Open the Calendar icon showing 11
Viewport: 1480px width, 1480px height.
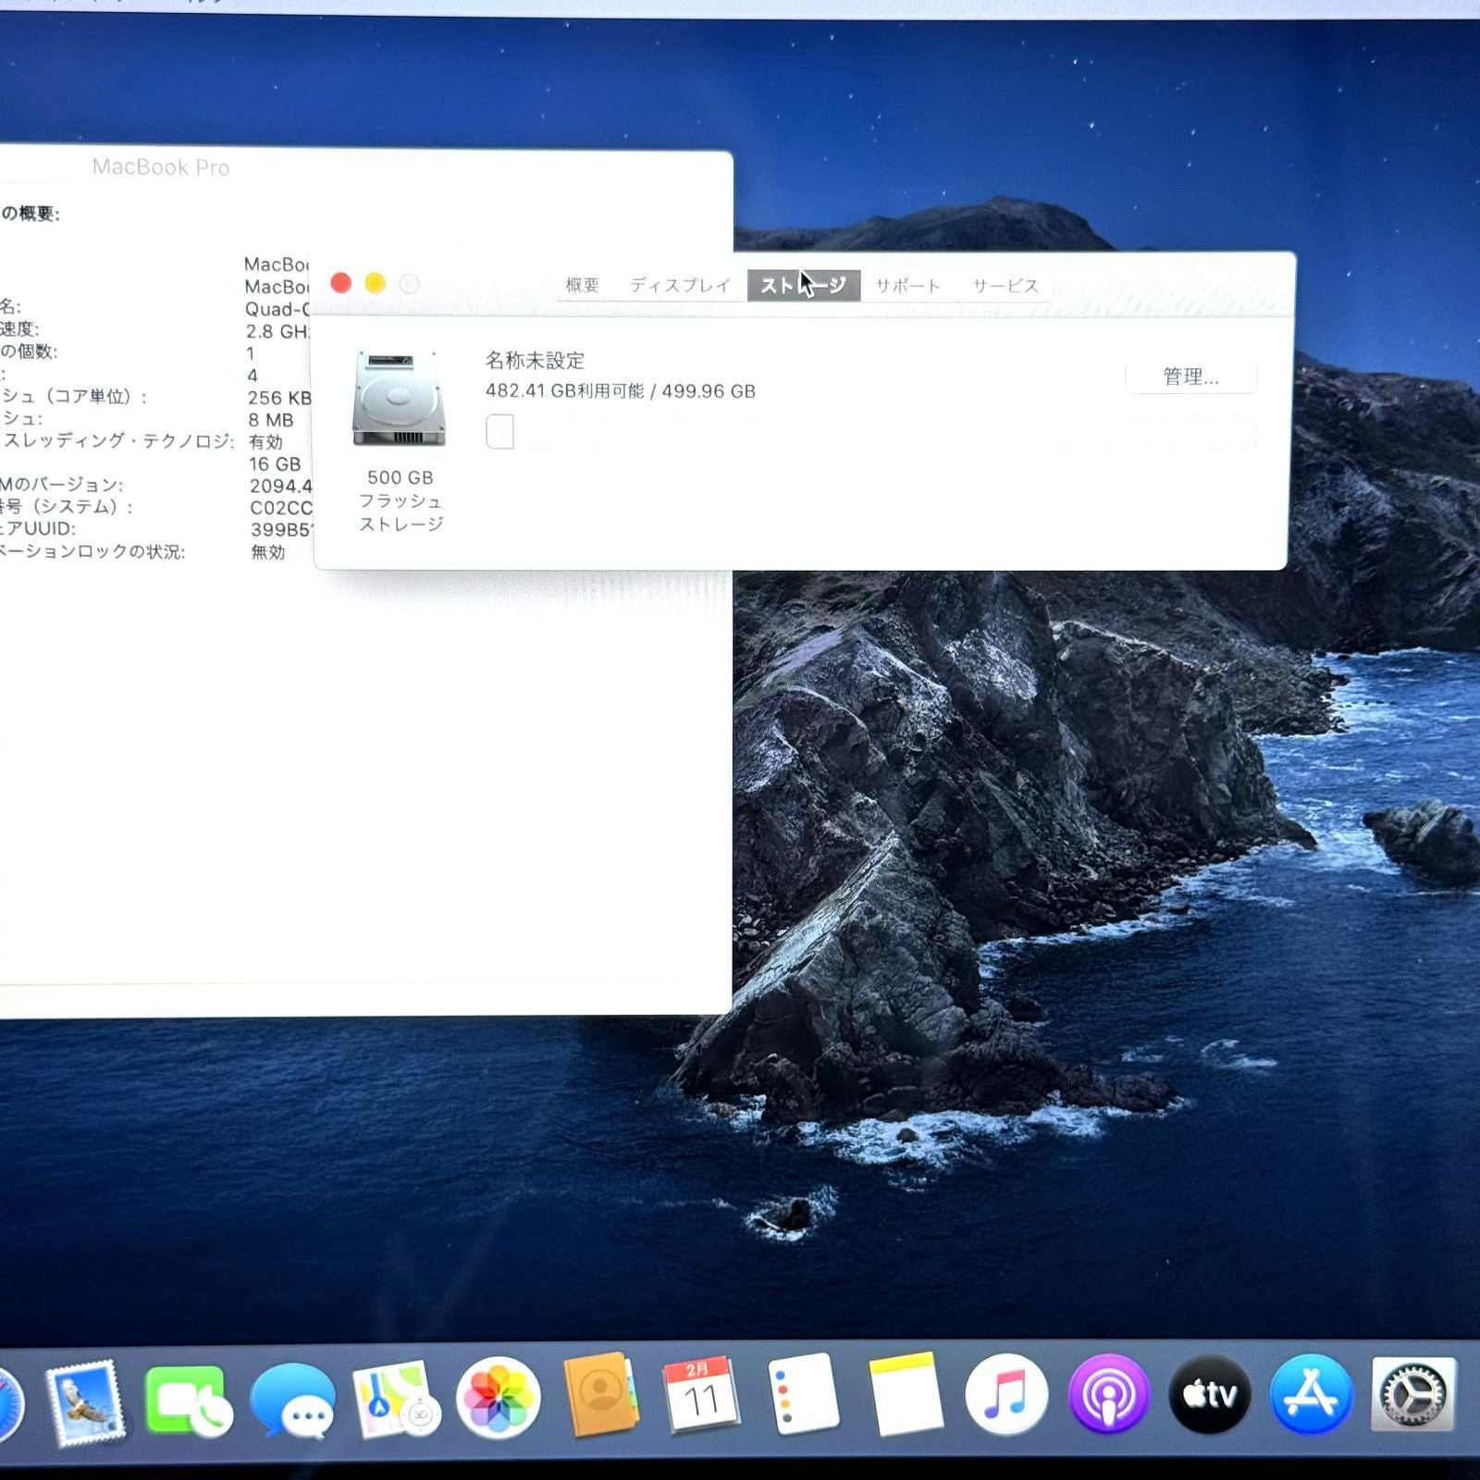701,1394
